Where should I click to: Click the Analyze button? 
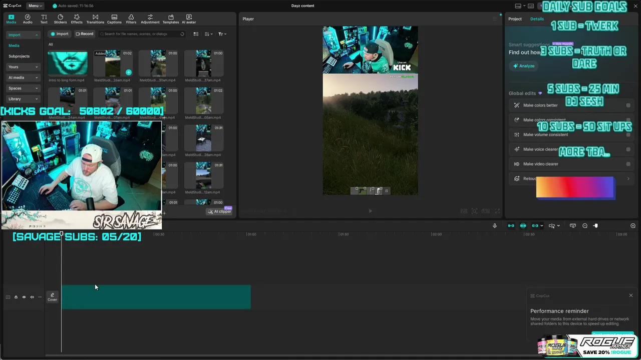click(x=524, y=66)
